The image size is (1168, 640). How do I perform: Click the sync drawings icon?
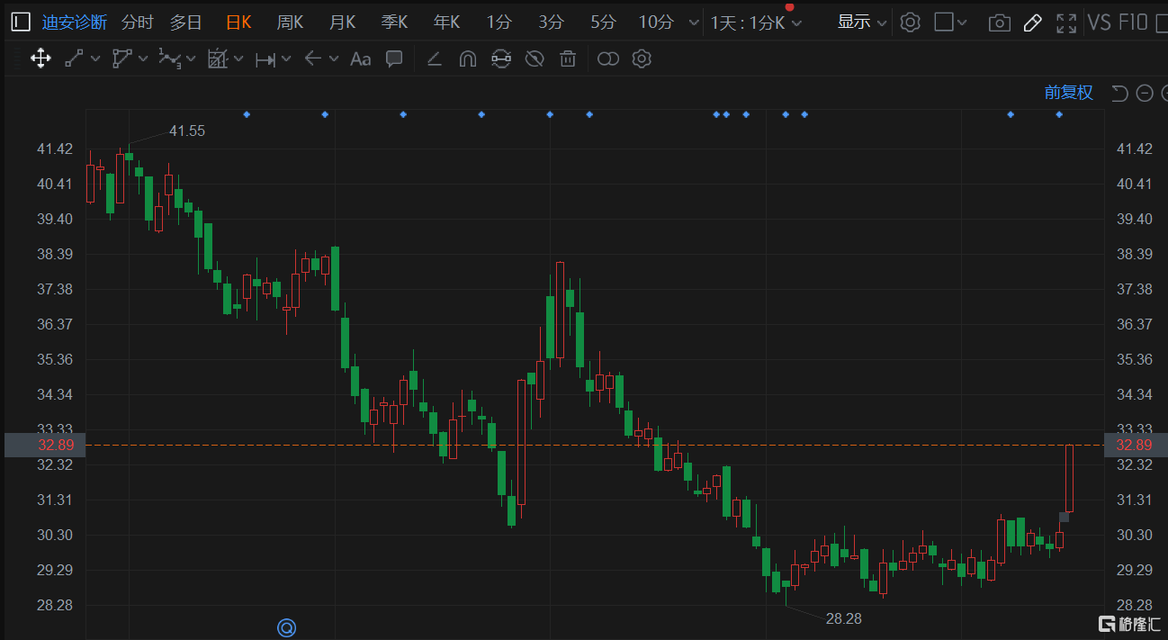(501, 59)
